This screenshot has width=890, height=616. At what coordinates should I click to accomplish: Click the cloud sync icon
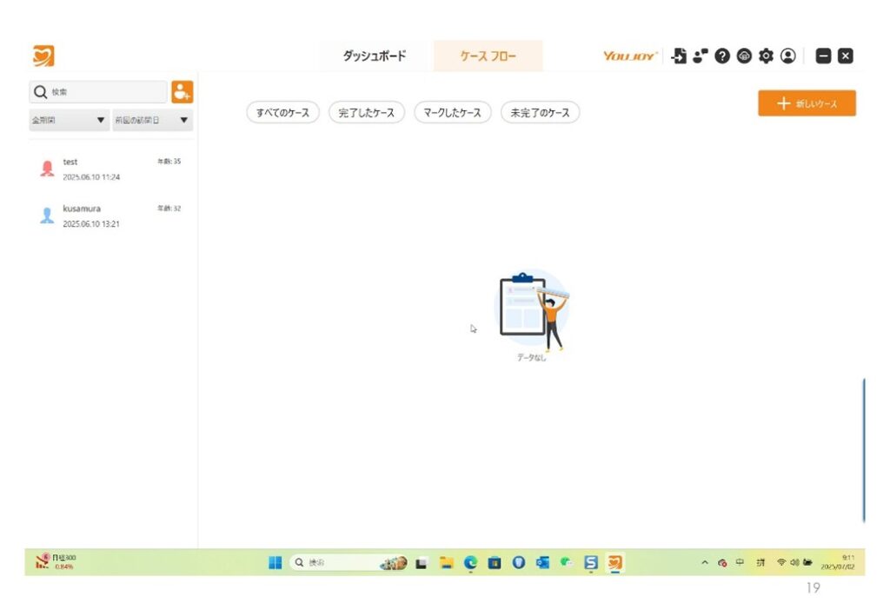[x=744, y=56]
